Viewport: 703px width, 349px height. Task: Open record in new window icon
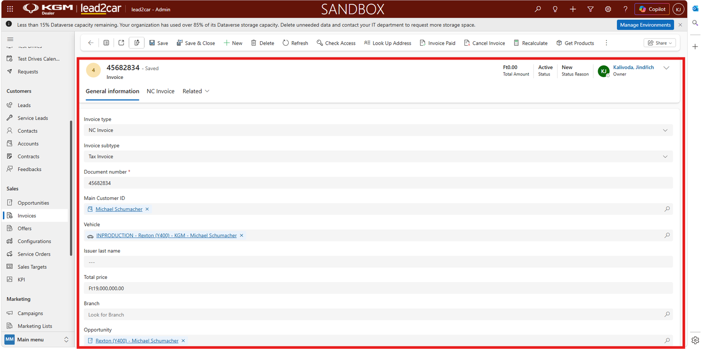coord(121,43)
